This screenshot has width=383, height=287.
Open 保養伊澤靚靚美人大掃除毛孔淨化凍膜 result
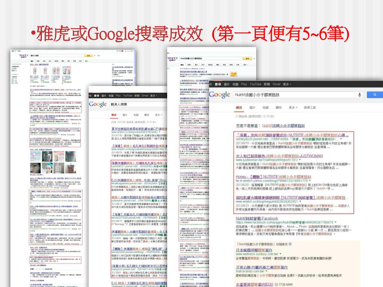[x=139, y=163]
